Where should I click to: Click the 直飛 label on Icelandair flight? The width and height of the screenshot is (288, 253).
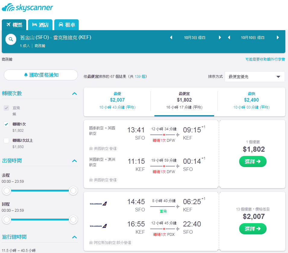[x=163, y=211]
